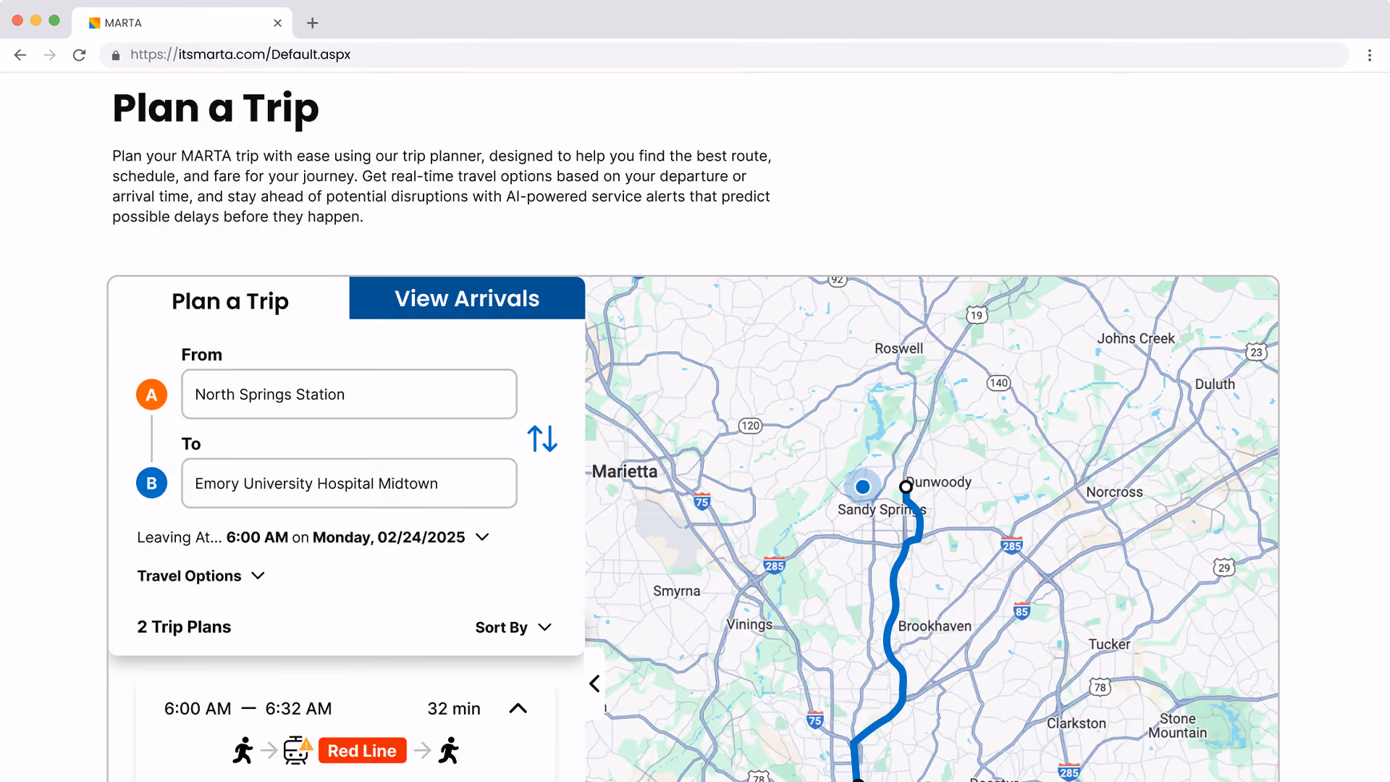Click the route 23 shield near Duluth
This screenshot has width=1390, height=782.
pyautogui.click(x=1256, y=353)
